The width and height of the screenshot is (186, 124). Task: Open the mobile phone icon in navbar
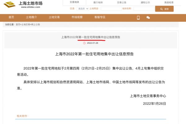(x=139, y=17)
